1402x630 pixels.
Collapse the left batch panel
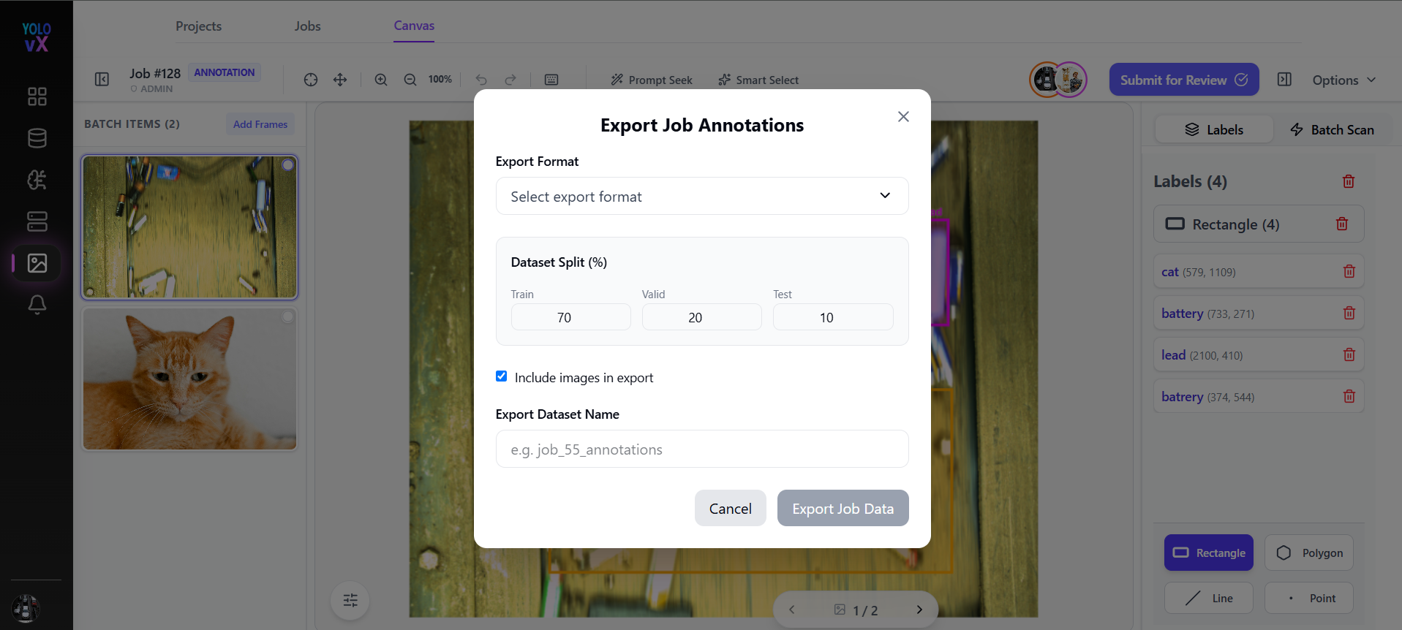pos(102,79)
